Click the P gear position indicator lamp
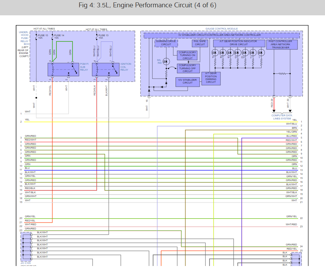This screenshot has width=325, height=274. [215, 52]
